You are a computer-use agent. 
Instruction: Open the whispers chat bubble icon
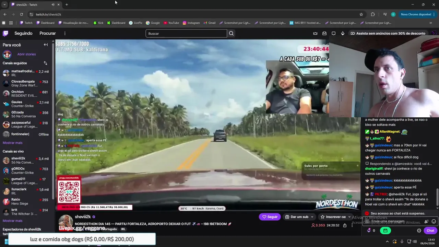pos(333,33)
